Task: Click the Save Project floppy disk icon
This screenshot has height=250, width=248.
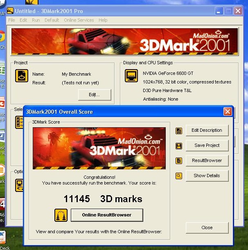Action: pos(178,146)
